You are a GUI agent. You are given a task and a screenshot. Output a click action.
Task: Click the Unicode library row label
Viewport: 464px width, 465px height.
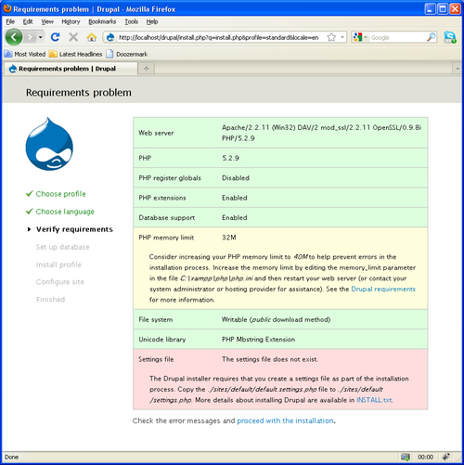tap(162, 340)
